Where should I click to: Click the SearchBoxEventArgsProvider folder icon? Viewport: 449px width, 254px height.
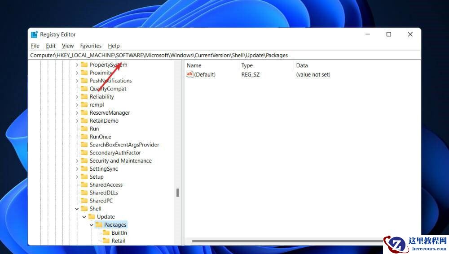point(84,145)
